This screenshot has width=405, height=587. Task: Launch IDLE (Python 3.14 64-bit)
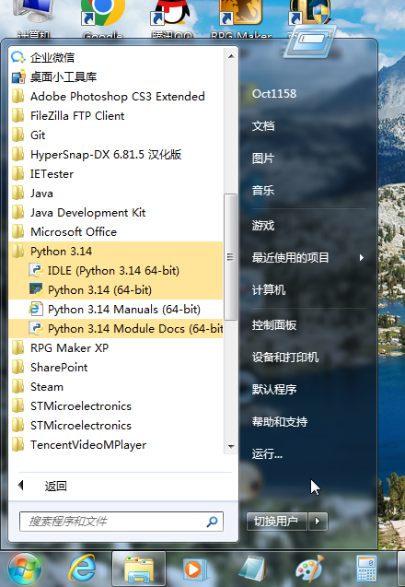[x=116, y=271]
